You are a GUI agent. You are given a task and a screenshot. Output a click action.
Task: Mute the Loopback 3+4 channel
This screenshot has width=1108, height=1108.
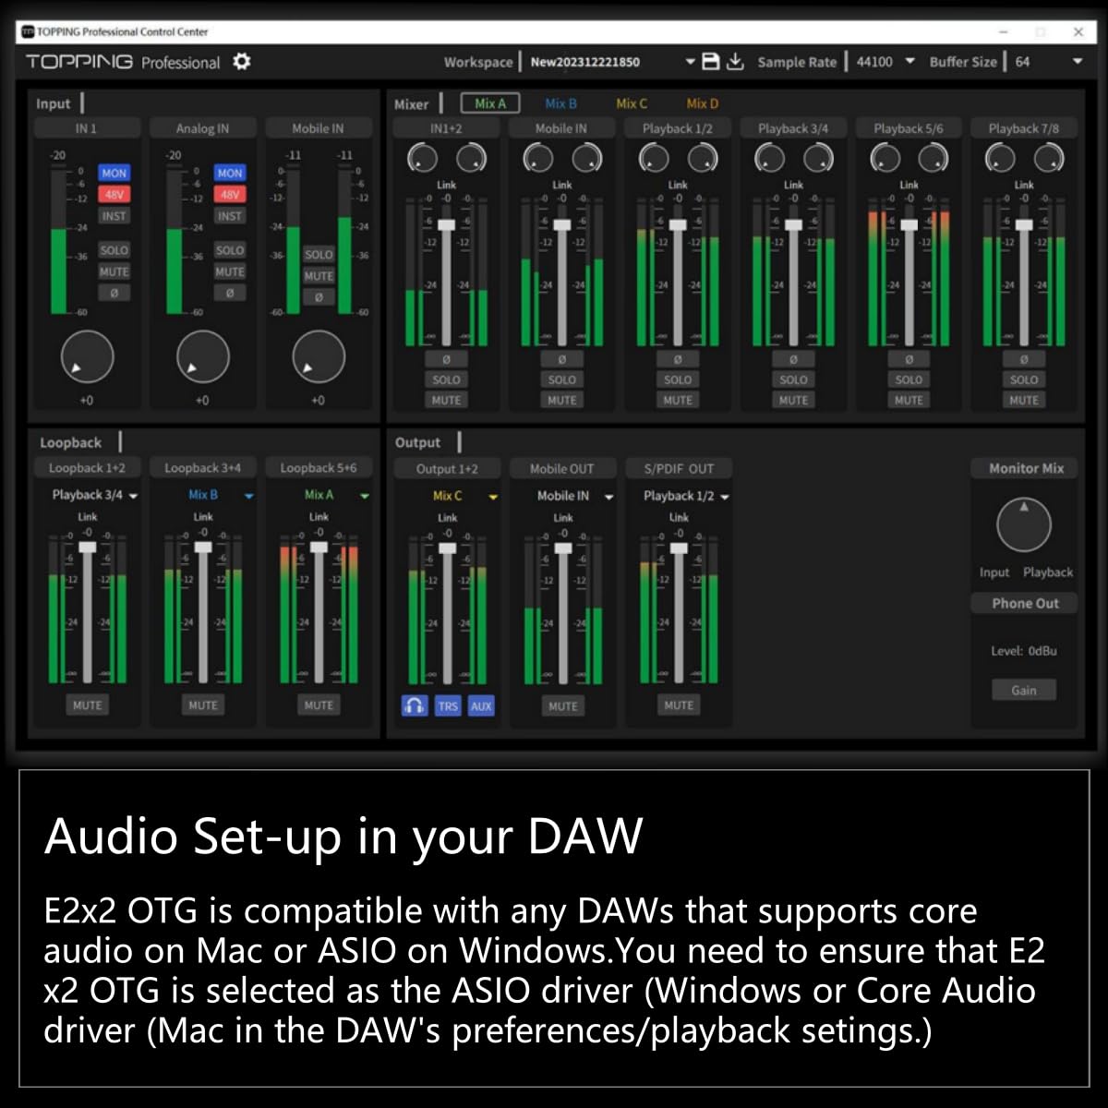tap(203, 705)
